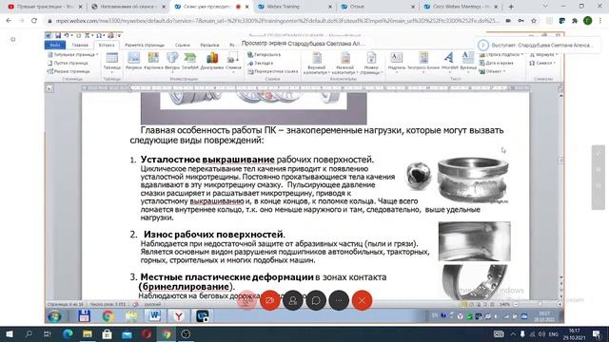Screen dimensions: 609x342
Task: Click the Undo arrow in Word quick access toolbar
Action: [67, 36]
